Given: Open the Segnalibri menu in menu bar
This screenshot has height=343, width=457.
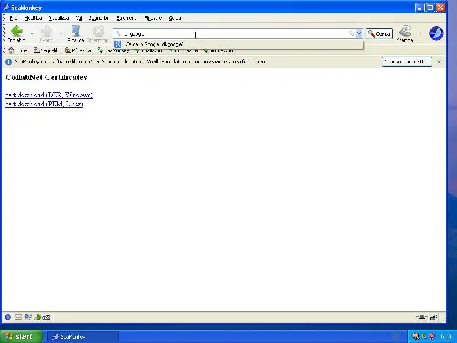Looking at the screenshot, I should pyautogui.click(x=99, y=18).
